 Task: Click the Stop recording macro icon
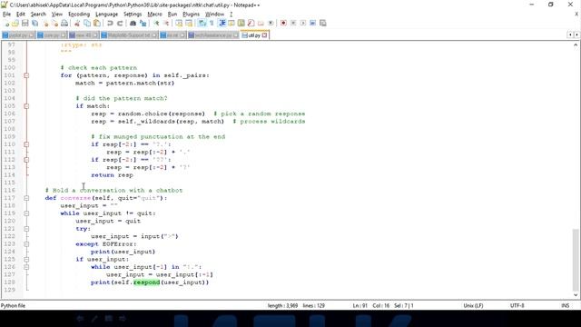pyautogui.click(x=293, y=23)
